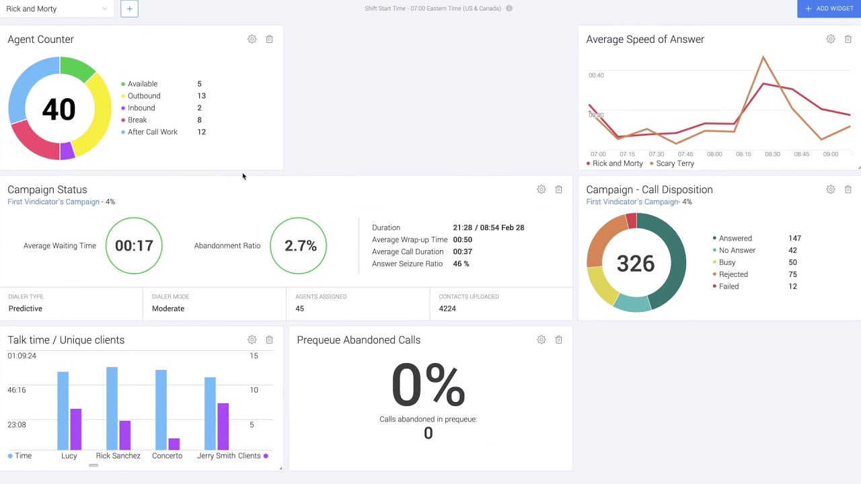Click the 326 total in Call Disposition donut
Image resolution: width=861 pixels, height=484 pixels.
coord(636,264)
